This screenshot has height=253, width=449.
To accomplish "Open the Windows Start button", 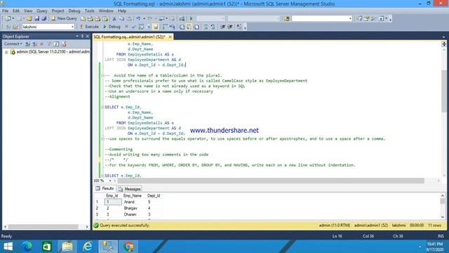I will 8,247.
